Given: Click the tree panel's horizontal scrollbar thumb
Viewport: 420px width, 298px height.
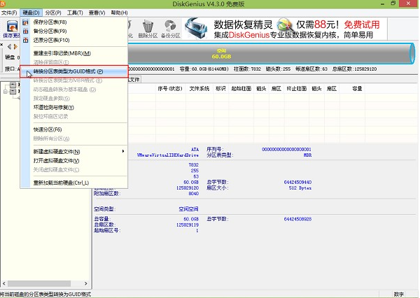Looking at the screenshot, I should point(39,283).
